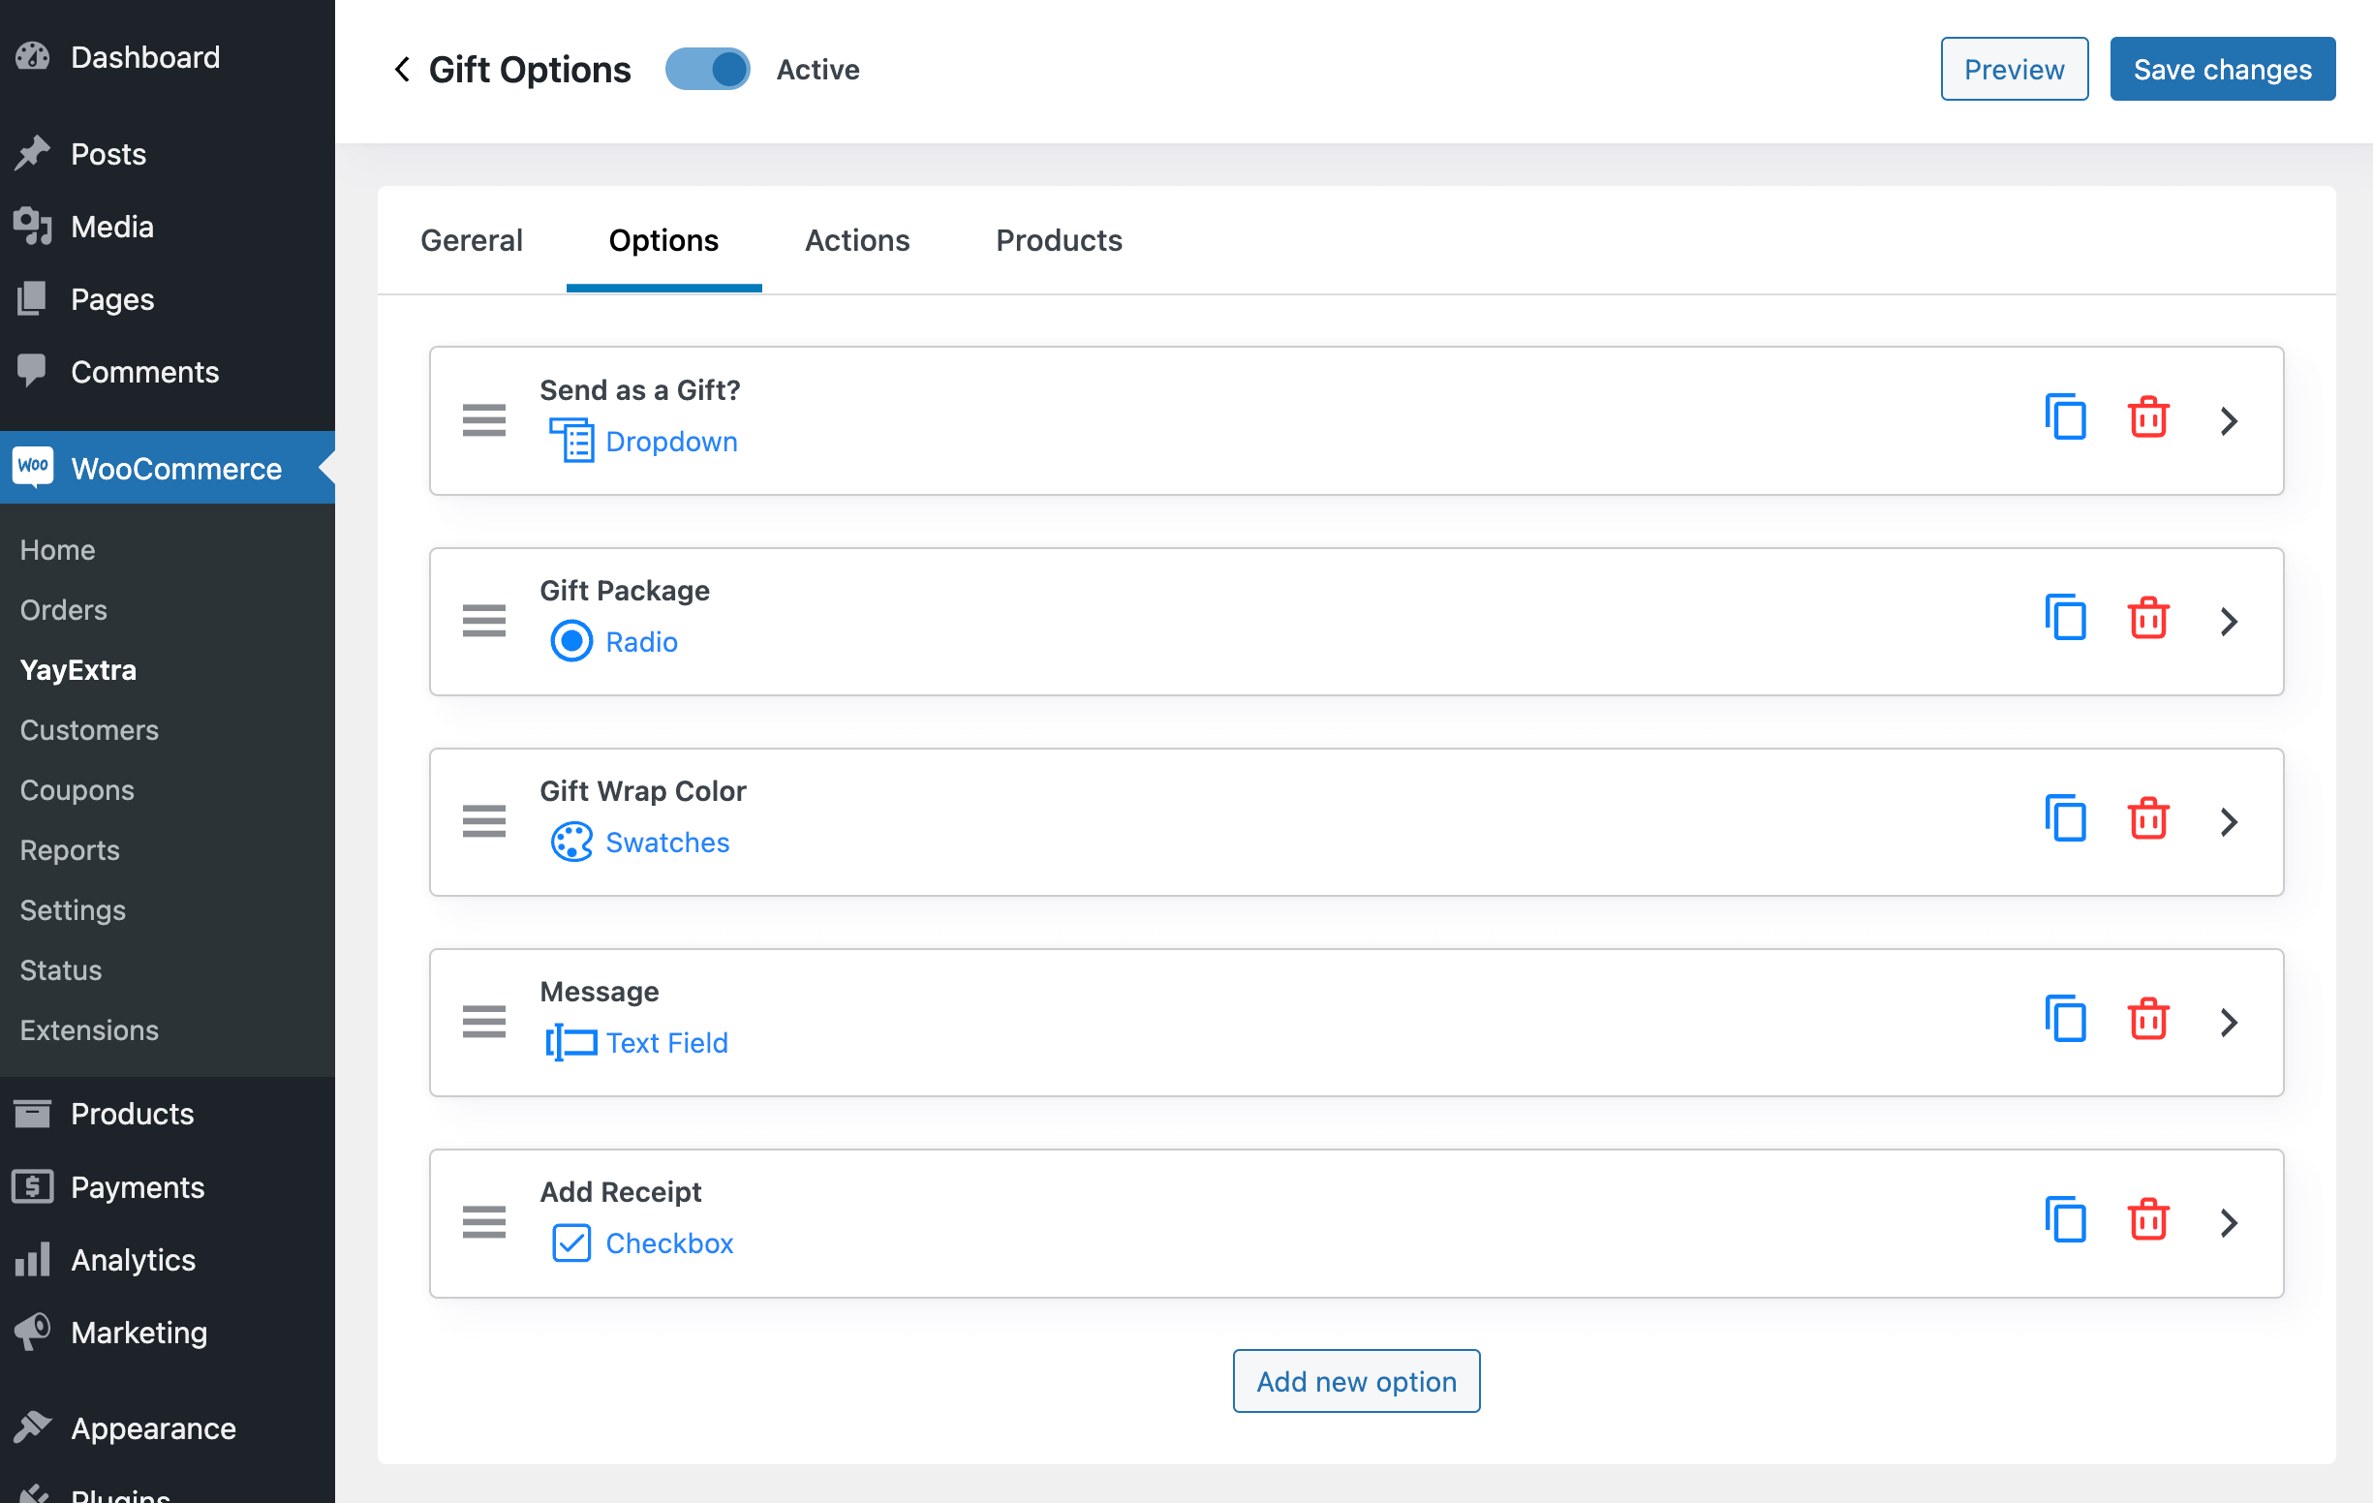Click the Add Receipt title

click(620, 1192)
